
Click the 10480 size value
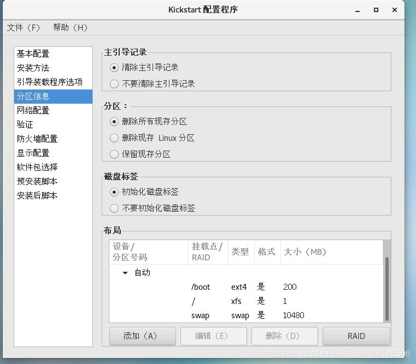click(x=294, y=315)
